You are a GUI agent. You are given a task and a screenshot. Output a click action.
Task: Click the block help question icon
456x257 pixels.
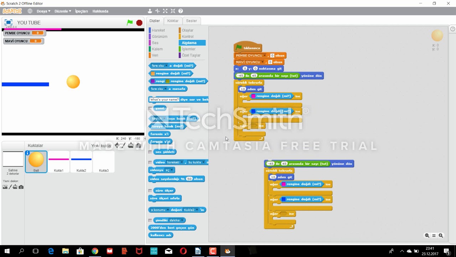tap(181, 11)
